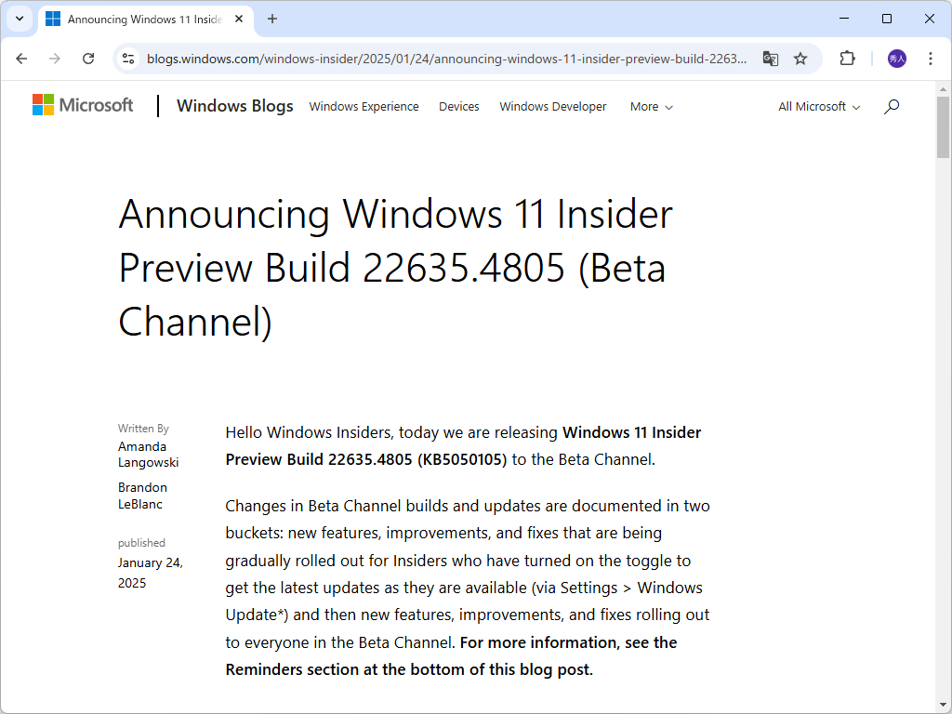This screenshot has width=952, height=714.
Task: Open Devices menu item
Action: [x=459, y=106]
